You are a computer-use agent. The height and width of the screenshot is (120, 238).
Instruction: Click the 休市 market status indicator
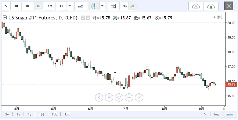pos(218,17)
